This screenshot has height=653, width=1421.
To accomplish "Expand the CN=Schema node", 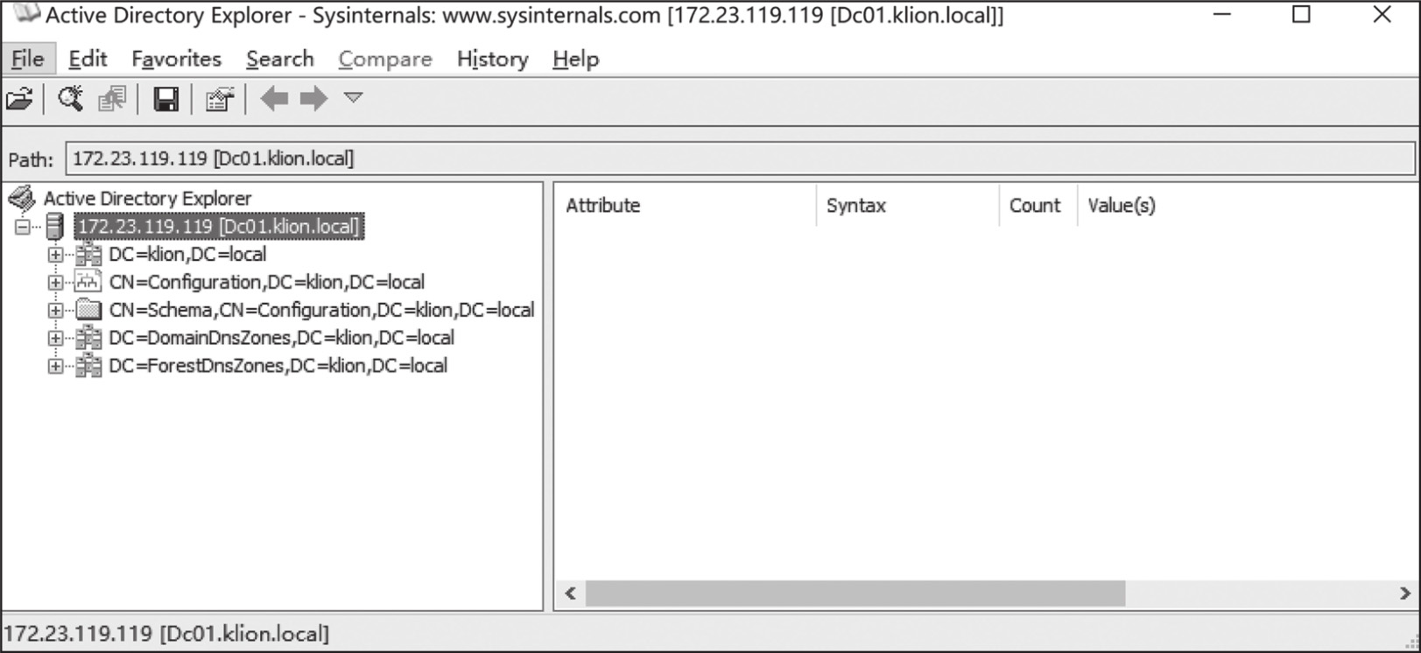I will tap(55, 310).
